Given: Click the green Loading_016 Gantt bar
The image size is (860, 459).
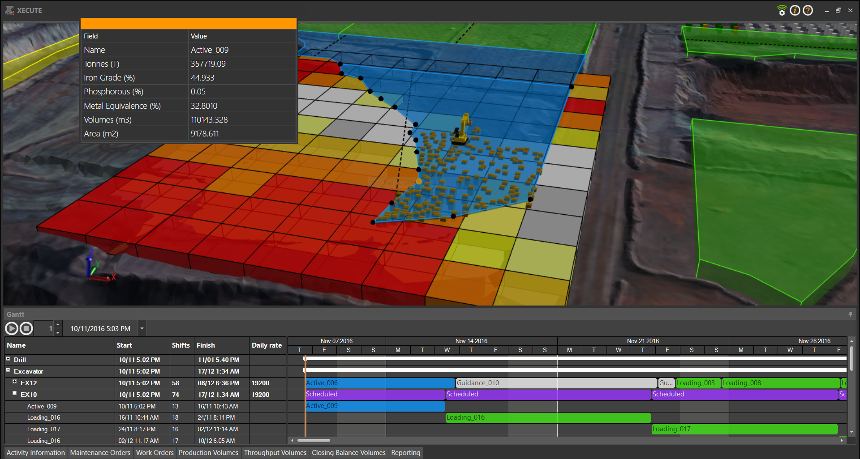Looking at the screenshot, I should (x=548, y=418).
